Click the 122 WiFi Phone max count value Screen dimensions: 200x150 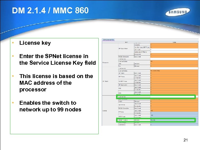click(x=174, y=115)
